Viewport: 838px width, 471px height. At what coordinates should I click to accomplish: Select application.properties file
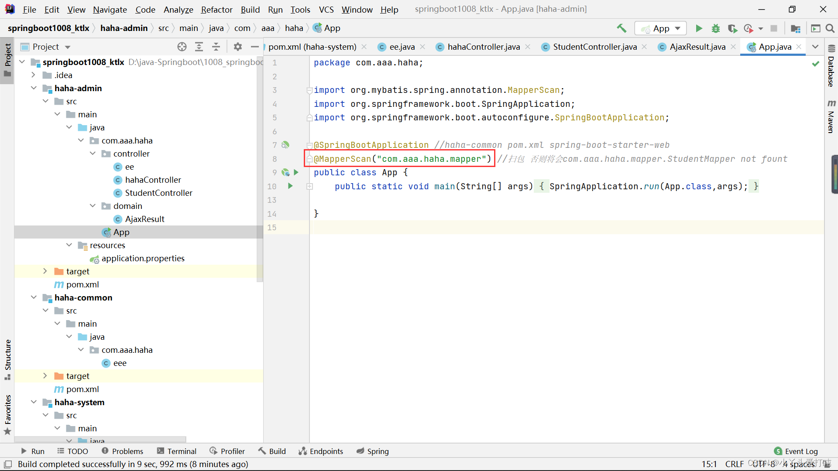point(143,258)
